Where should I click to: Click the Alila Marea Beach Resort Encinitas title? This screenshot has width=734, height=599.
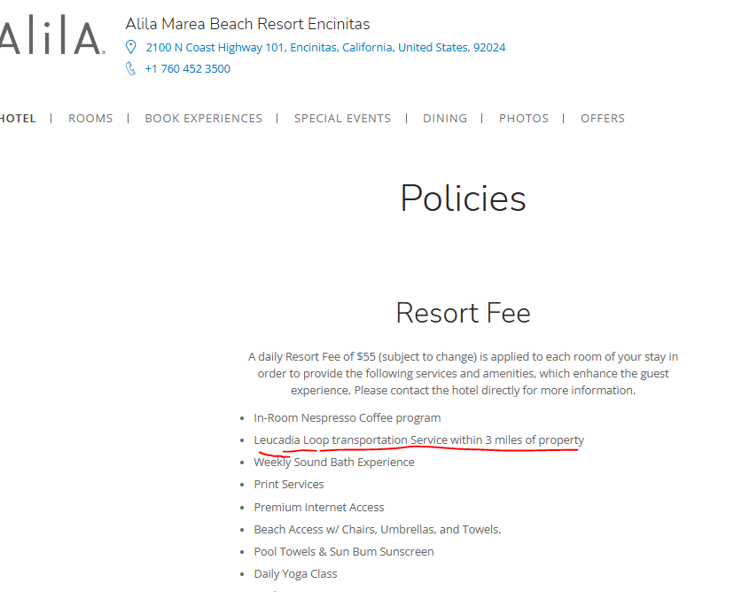[247, 24]
